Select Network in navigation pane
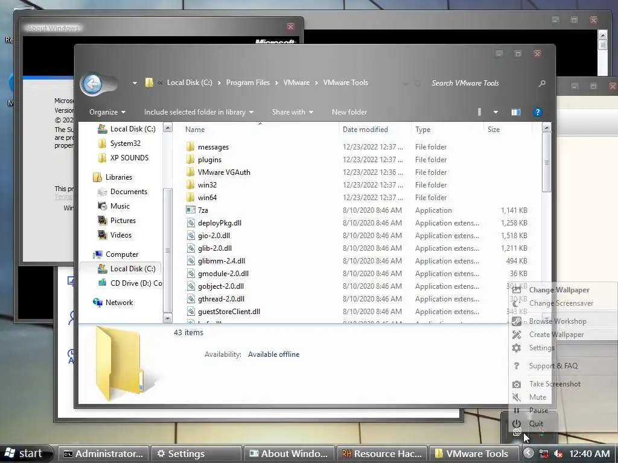This screenshot has width=618, height=463. [119, 303]
